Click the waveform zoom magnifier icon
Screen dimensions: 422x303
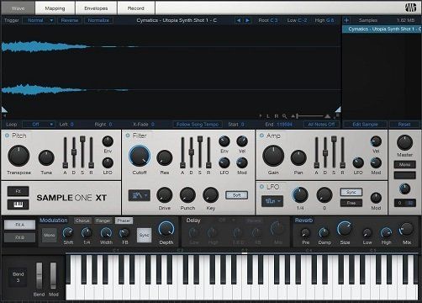pos(285,115)
